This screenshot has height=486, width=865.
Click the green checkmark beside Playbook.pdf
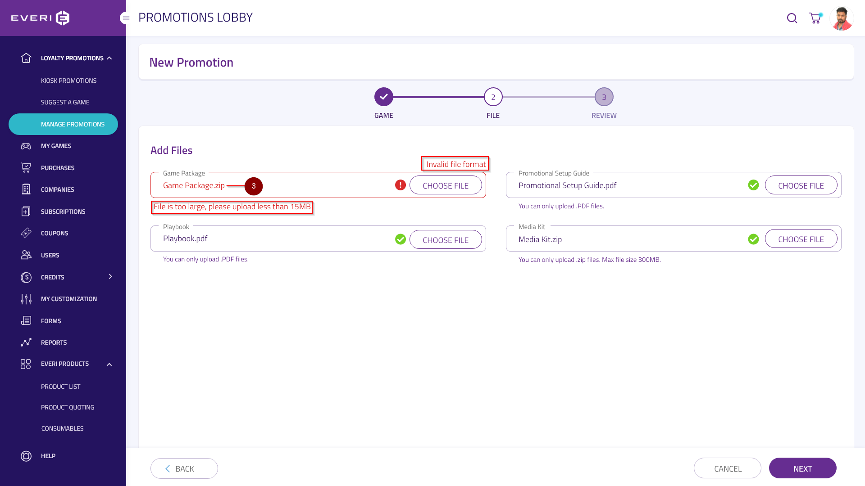(400, 239)
